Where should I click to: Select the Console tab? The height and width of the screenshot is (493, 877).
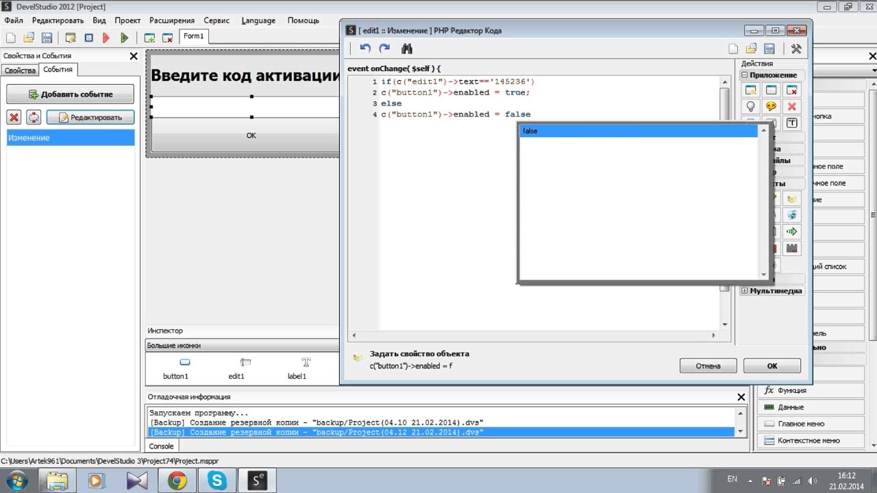162,446
